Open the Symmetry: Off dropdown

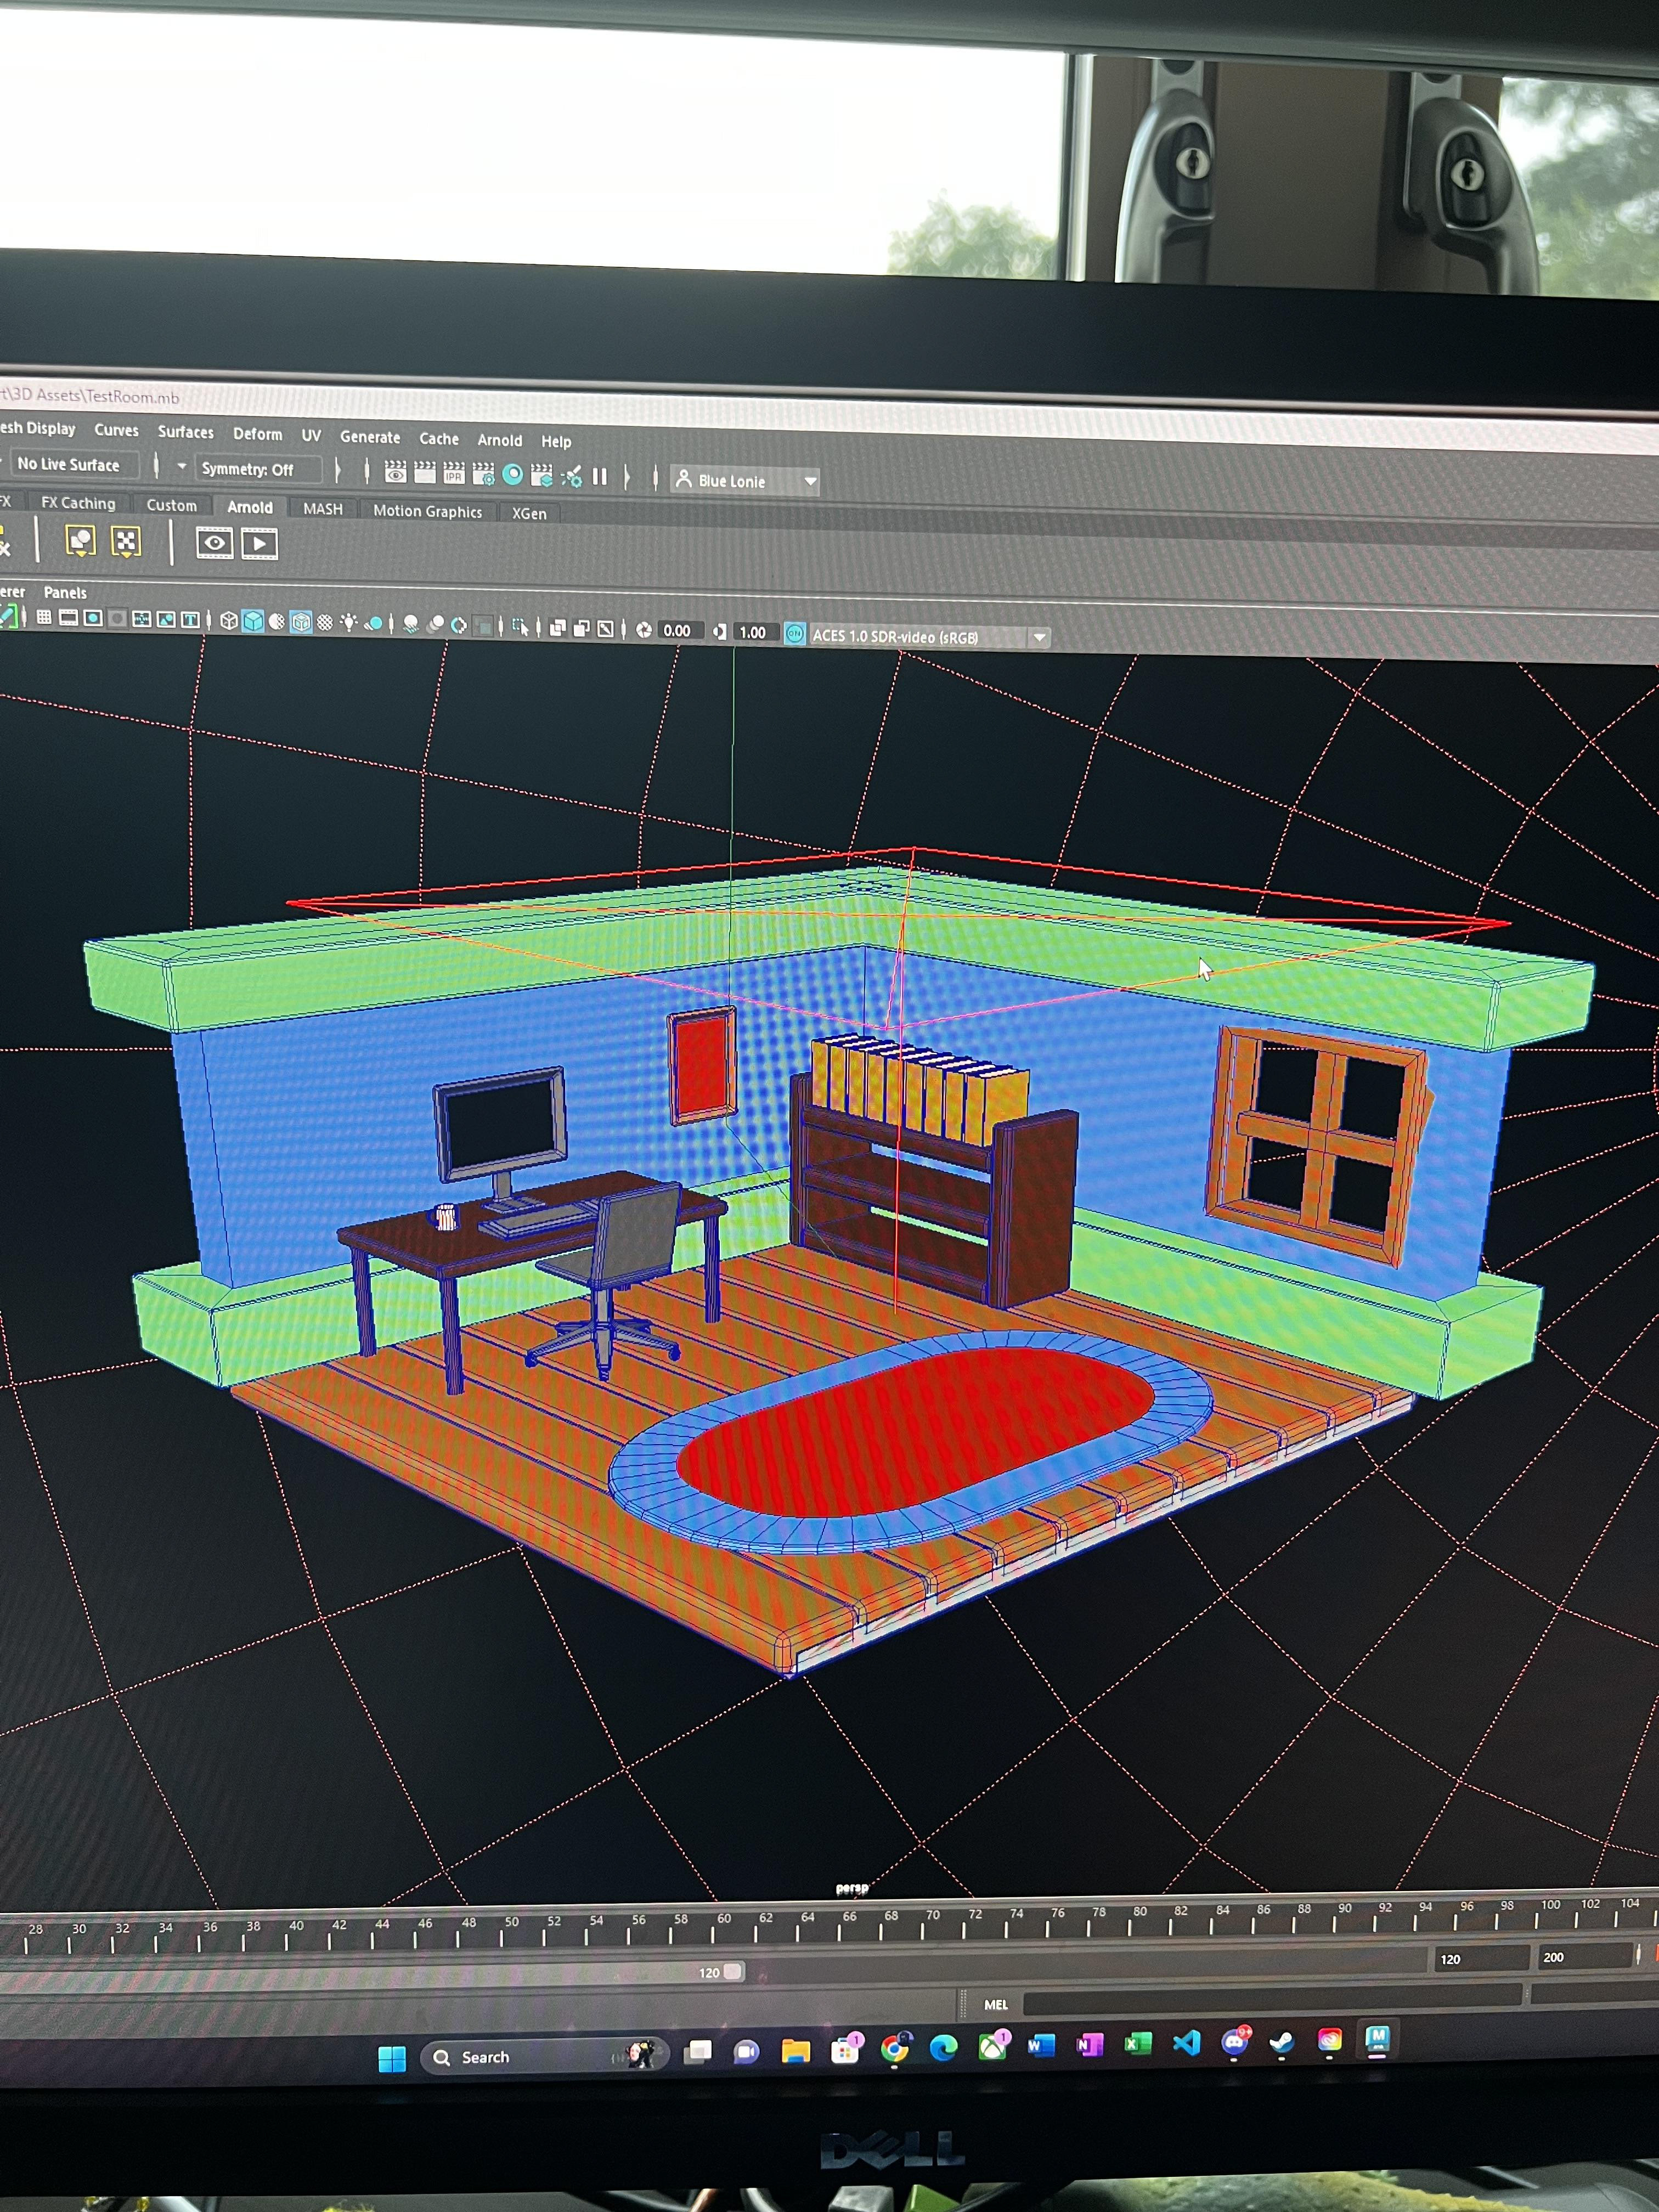pyautogui.click(x=258, y=469)
